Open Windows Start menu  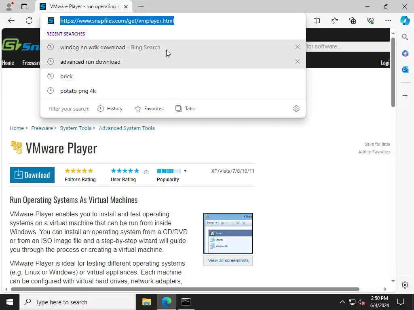(10, 302)
